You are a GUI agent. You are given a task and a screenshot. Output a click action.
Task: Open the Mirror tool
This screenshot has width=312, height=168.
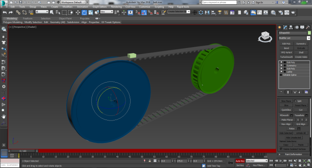[207, 12]
